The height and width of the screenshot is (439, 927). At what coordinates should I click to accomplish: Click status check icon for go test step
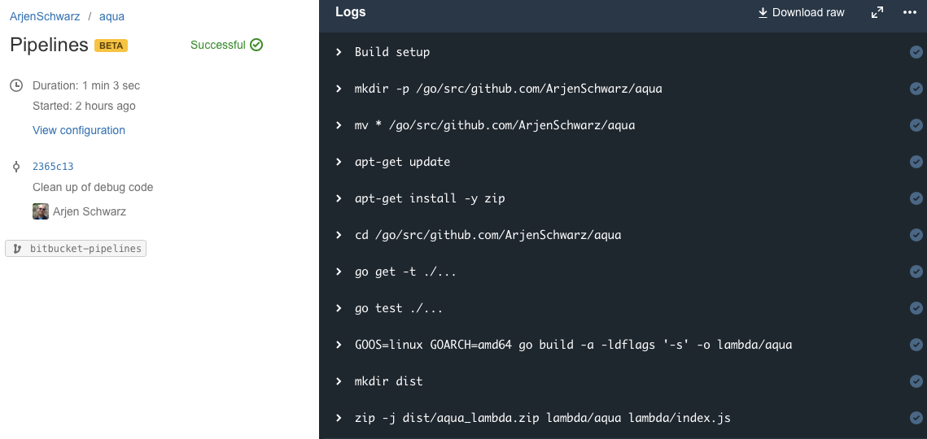click(916, 308)
